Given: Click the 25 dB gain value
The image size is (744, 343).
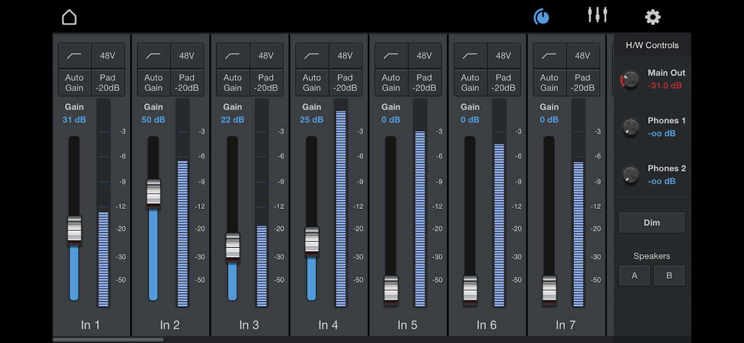Looking at the screenshot, I should (311, 120).
